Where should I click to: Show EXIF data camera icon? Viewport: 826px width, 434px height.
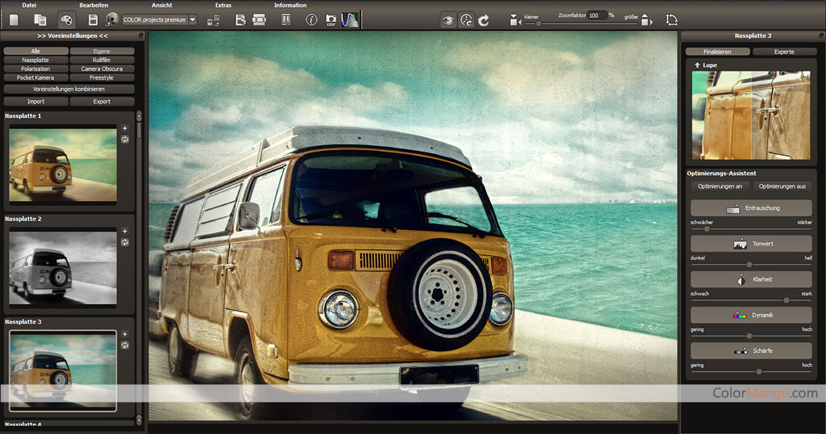pyautogui.click(x=331, y=20)
